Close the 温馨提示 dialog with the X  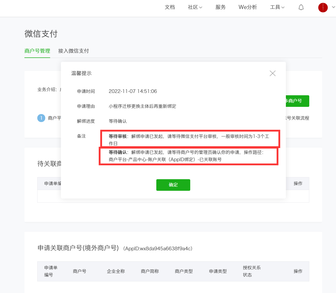point(273,73)
